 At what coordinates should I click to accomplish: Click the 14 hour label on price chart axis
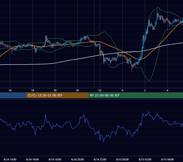click(x=10, y=90)
